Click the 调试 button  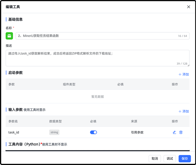(170, 159)
